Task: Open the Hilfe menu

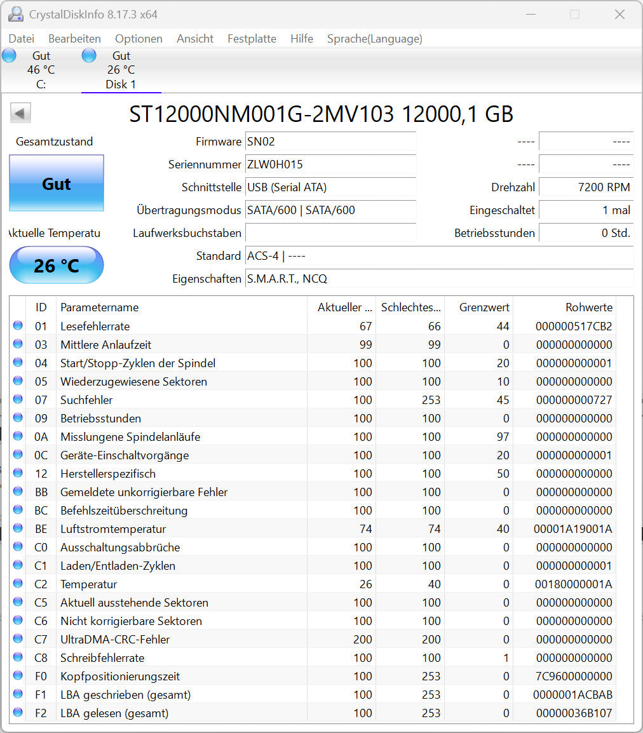Action: coord(301,39)
